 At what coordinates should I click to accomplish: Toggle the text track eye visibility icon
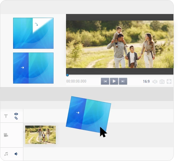tap(16, 114)
